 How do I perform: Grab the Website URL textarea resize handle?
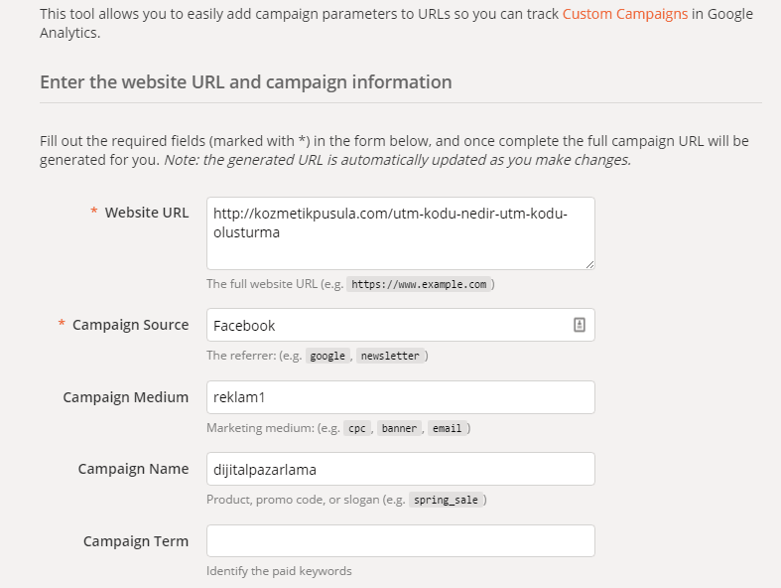pyautogui.click(x=589, y=263)
